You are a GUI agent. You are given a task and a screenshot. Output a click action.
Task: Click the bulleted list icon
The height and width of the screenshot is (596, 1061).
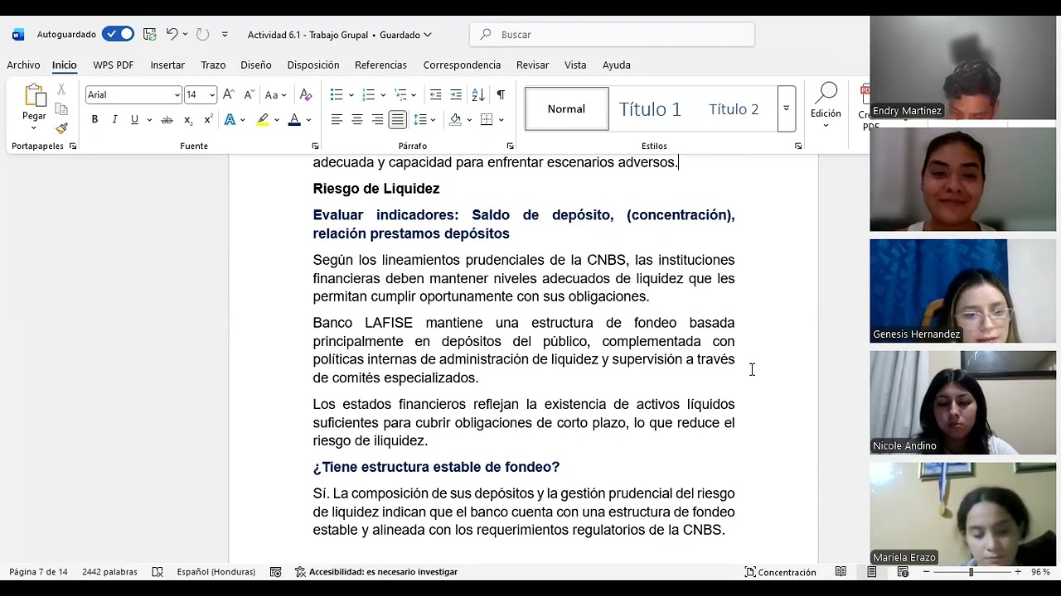(x=337, y=94)
